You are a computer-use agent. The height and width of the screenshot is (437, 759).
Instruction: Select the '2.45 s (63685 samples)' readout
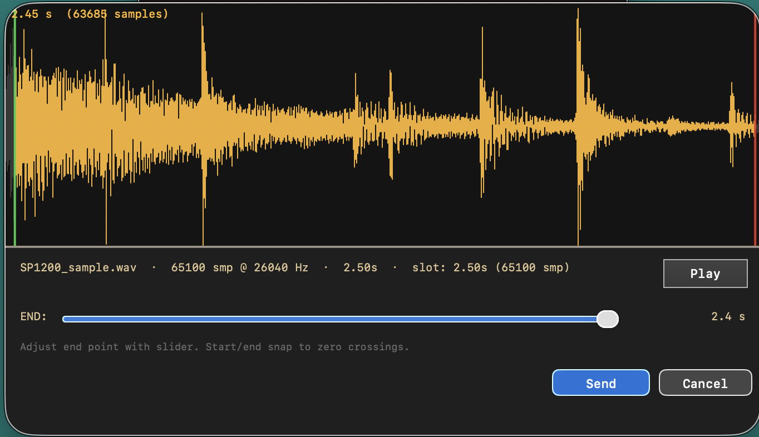pos(90,14)
